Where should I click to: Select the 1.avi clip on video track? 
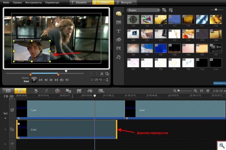coord(71,110)
